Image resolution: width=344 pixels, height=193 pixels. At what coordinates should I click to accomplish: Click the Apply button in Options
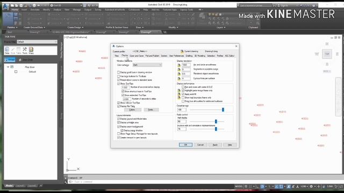[215, 145]
